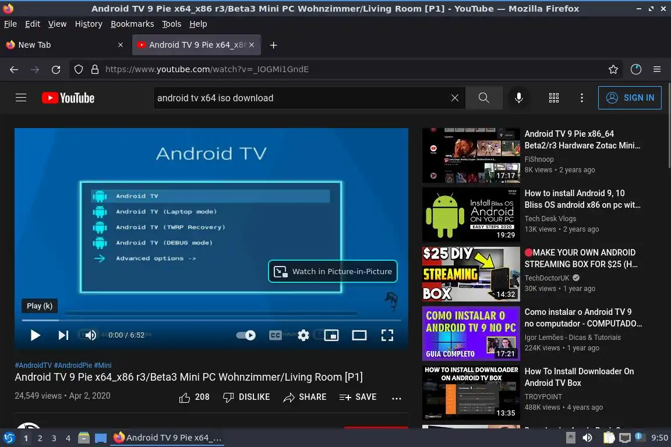Viewport: 671px width, 447px height.
Task: Open the YouTube apps grid
Action: (x=554, y=98)
